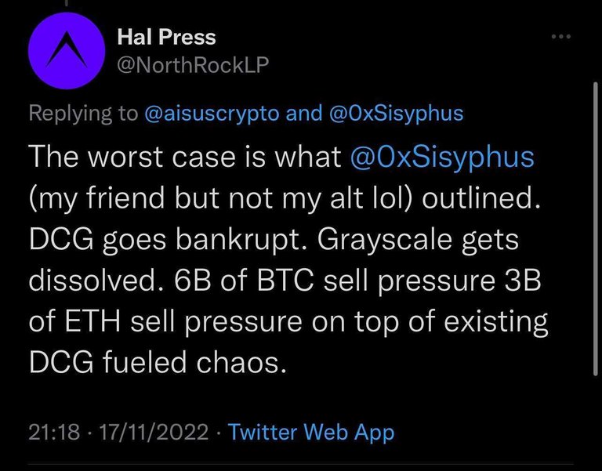This screenshot has height=471, width=602.
Task: Open @0xSisyphus in the replying-to line
Action: [x=396, y=113]
